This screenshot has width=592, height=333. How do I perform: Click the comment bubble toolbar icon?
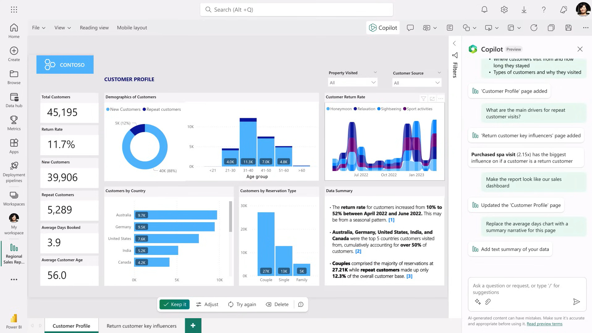click(x=410, y=28)
